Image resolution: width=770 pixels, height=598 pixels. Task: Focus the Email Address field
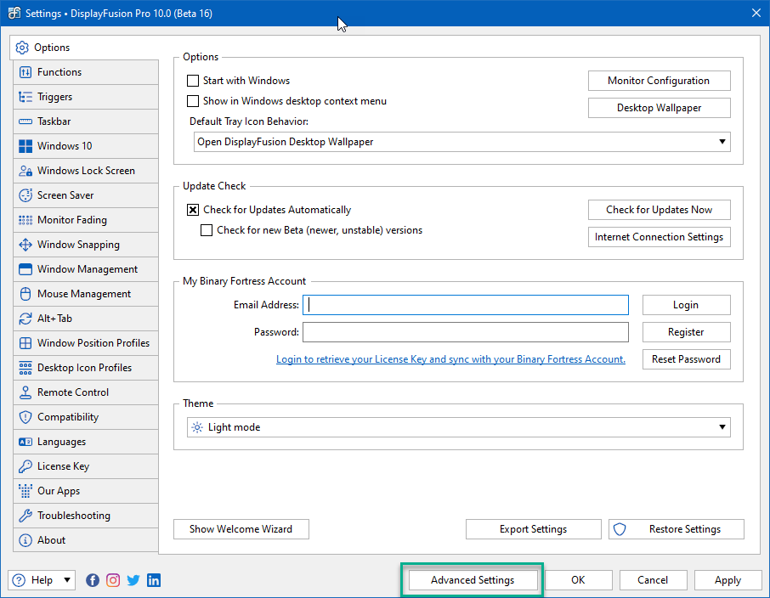[466, 305]
